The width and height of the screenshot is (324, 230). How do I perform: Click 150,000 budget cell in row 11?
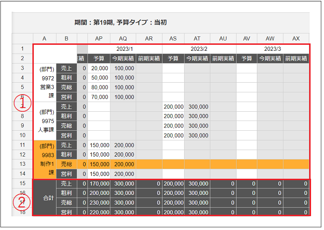click(99, 145)
